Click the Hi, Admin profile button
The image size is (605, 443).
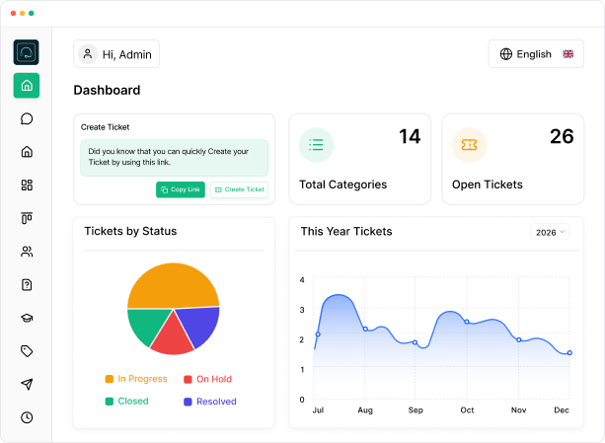116,54
